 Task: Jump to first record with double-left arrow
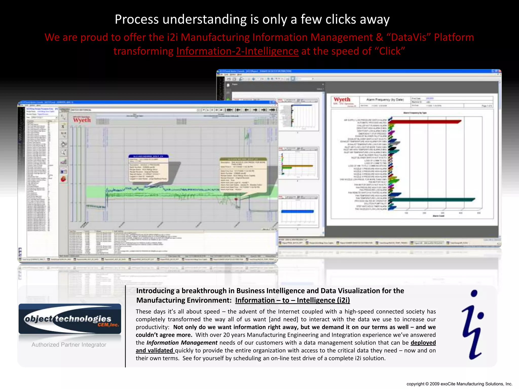229,110
